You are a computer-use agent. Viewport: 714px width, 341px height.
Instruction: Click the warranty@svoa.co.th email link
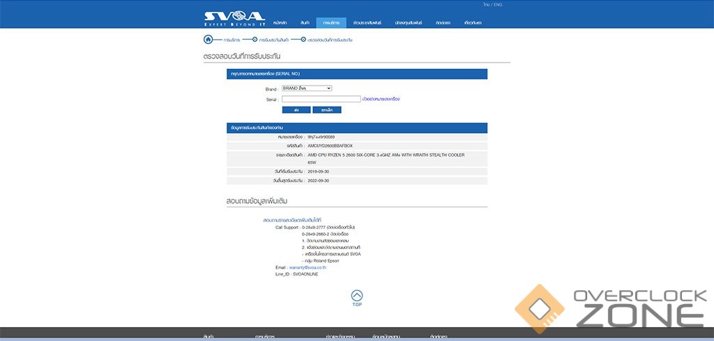[x=307, y=267]
